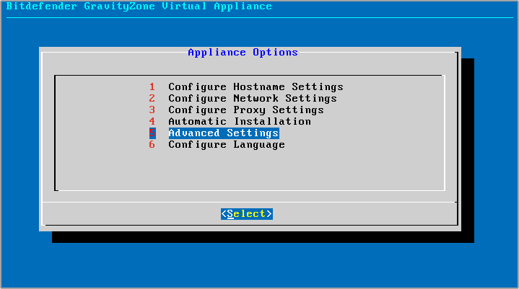Choose Configure Network Settings entry
Screen dimensions: 519x289
click(243, 99)
